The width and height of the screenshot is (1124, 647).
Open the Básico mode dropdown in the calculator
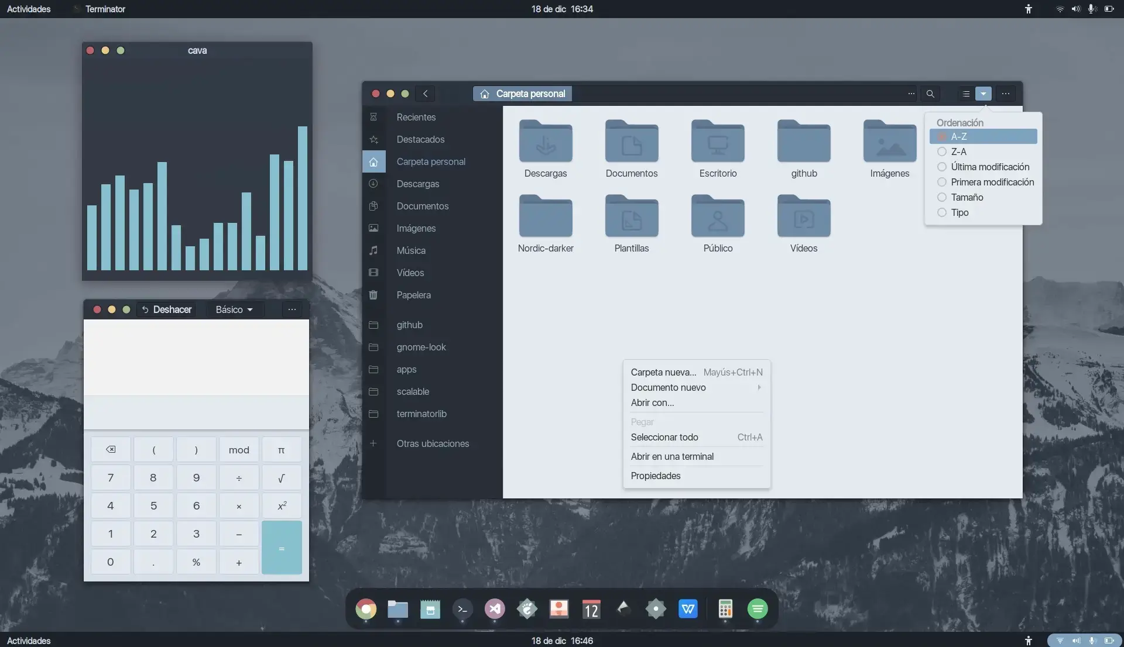(234, 309)
